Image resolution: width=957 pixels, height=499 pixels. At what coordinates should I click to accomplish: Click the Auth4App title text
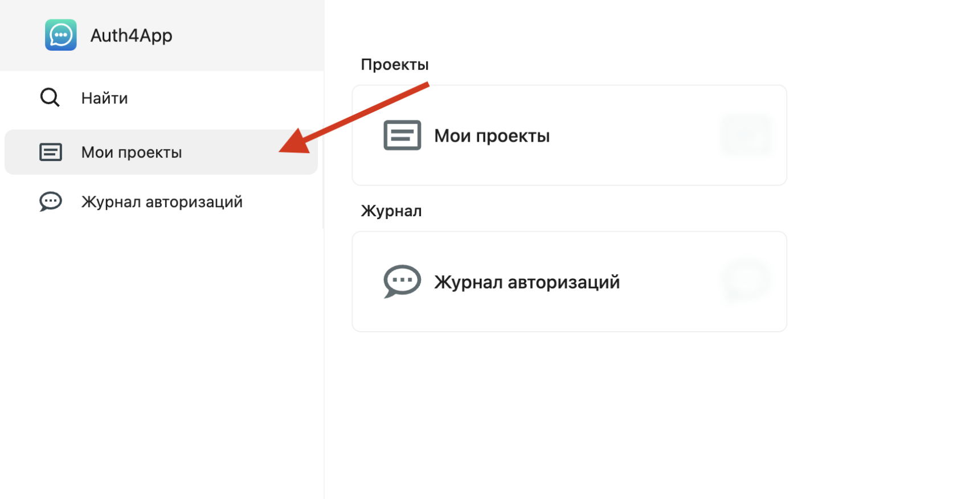(132, 35)
